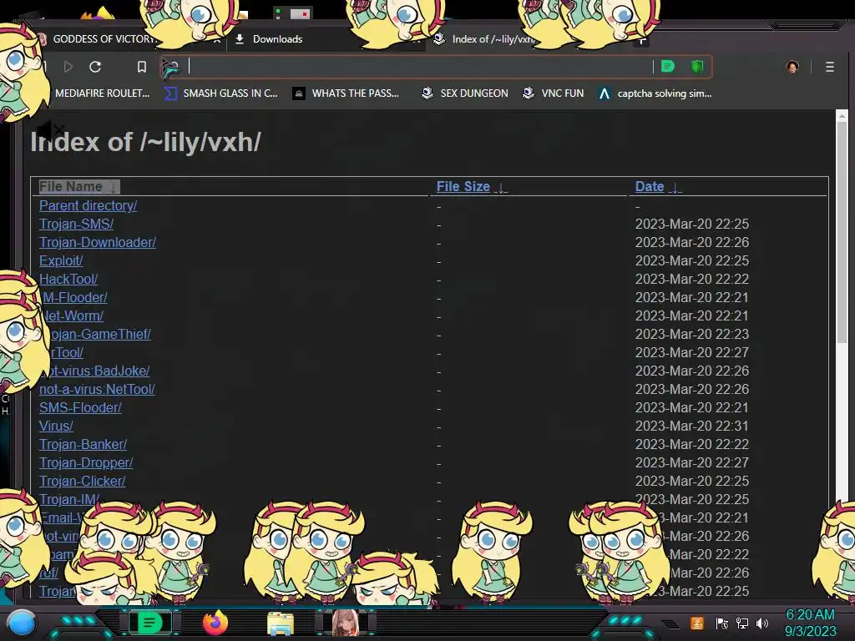855x641 pixels.
Task: Open the clock showing 6:20 AM
Action: pos(810,623)
